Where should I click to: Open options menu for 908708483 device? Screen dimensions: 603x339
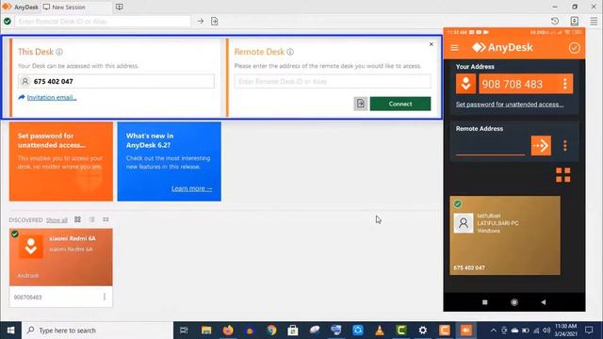click(105, 297)
